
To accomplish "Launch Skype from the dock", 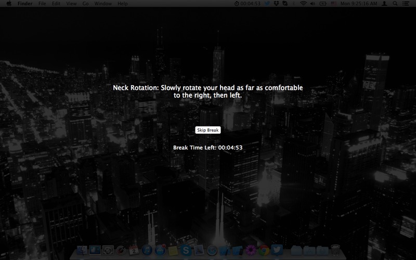I will tap(186, 251).
